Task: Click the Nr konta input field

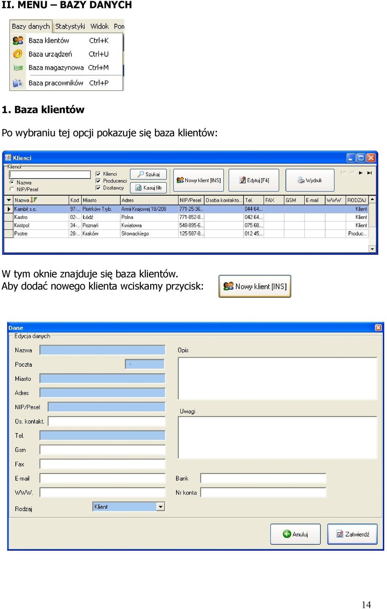Action: tap(263, 492)
